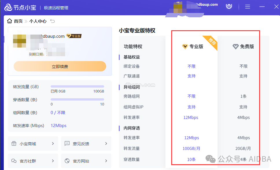
Task: Click the chevron arrow on 官方网站
Action: click(x=106, y=161)
